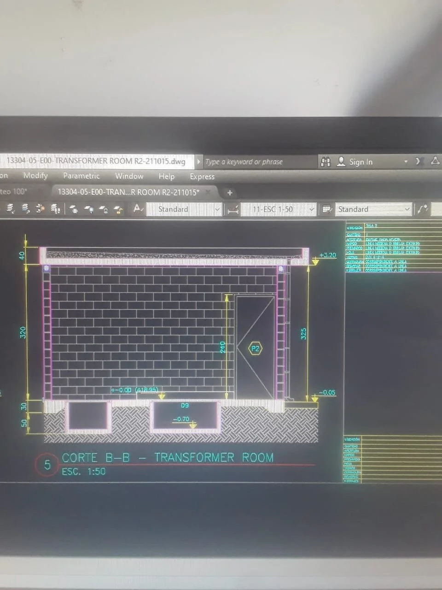
Task: Click the title bar file name 13304-05-E00-TRANSFORMER ROOM R2-211015.dwg
Action: tap(96, 161)
